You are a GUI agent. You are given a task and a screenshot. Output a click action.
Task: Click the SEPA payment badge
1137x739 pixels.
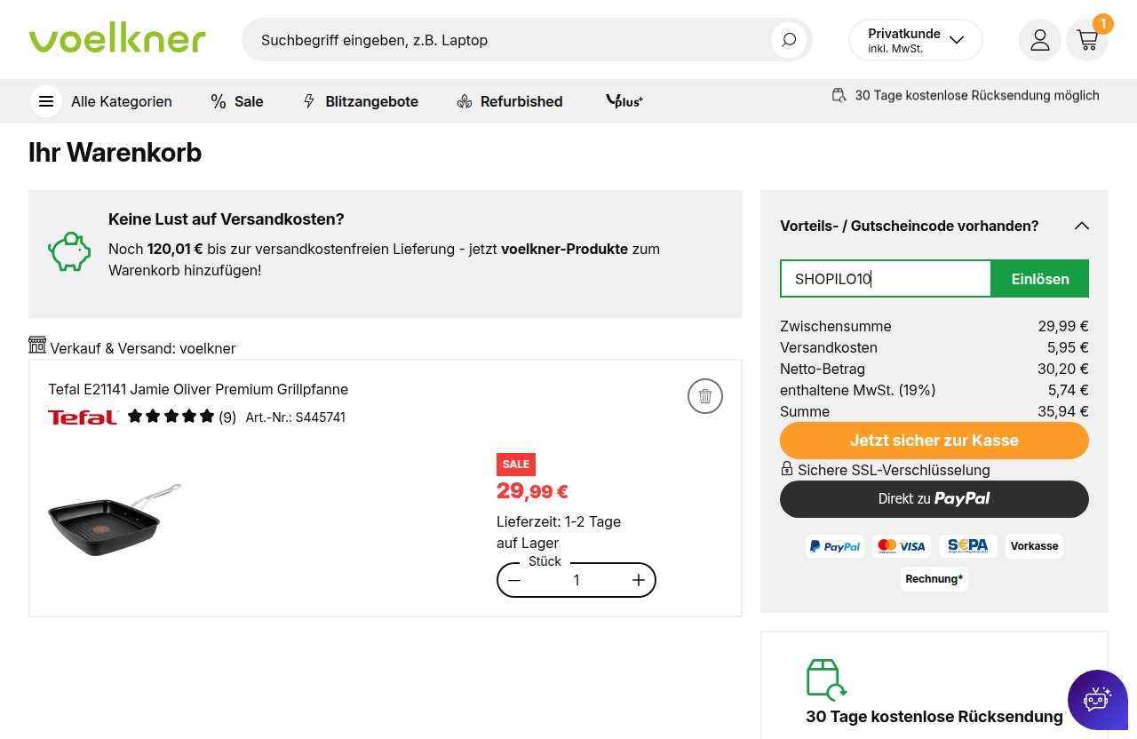pyautogui.click(x=968, y=546)
